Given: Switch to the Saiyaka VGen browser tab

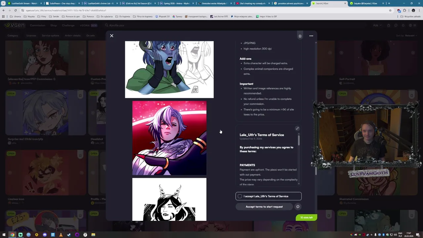Looking at the screenshot, I should [366, 3].
